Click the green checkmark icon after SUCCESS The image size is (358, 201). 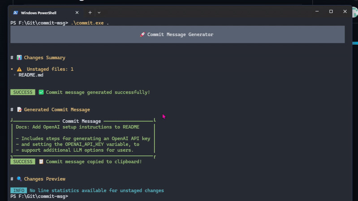41,92
